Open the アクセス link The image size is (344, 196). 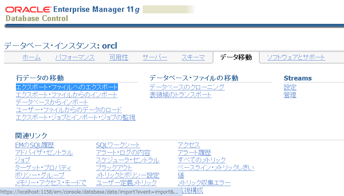189,145
